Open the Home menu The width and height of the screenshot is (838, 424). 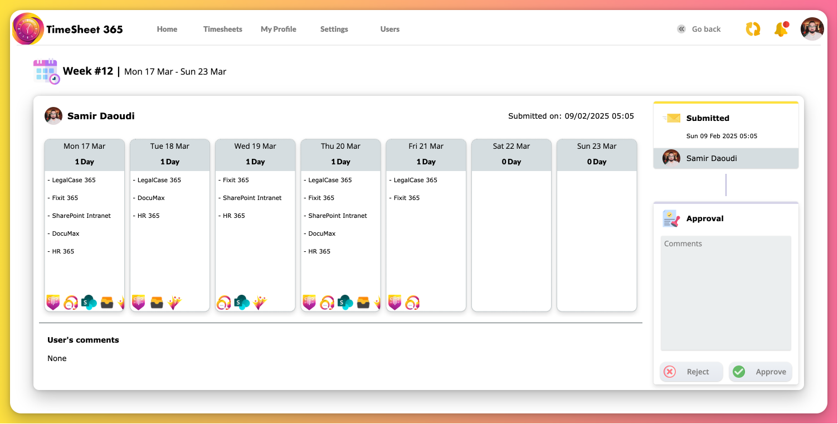click(x=167, y=29)
